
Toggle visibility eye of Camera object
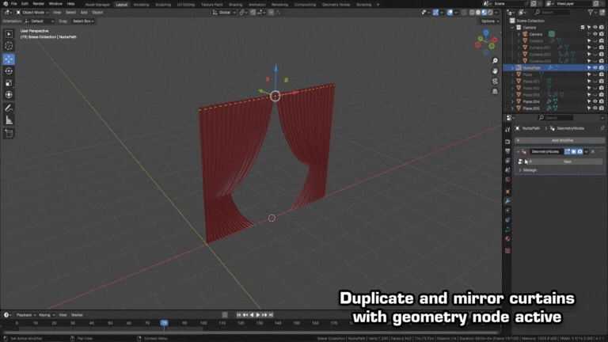click(x=595, y=34)
